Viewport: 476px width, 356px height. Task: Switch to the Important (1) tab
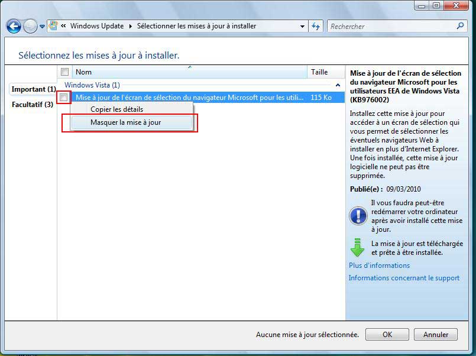click(x=34, y=89)
